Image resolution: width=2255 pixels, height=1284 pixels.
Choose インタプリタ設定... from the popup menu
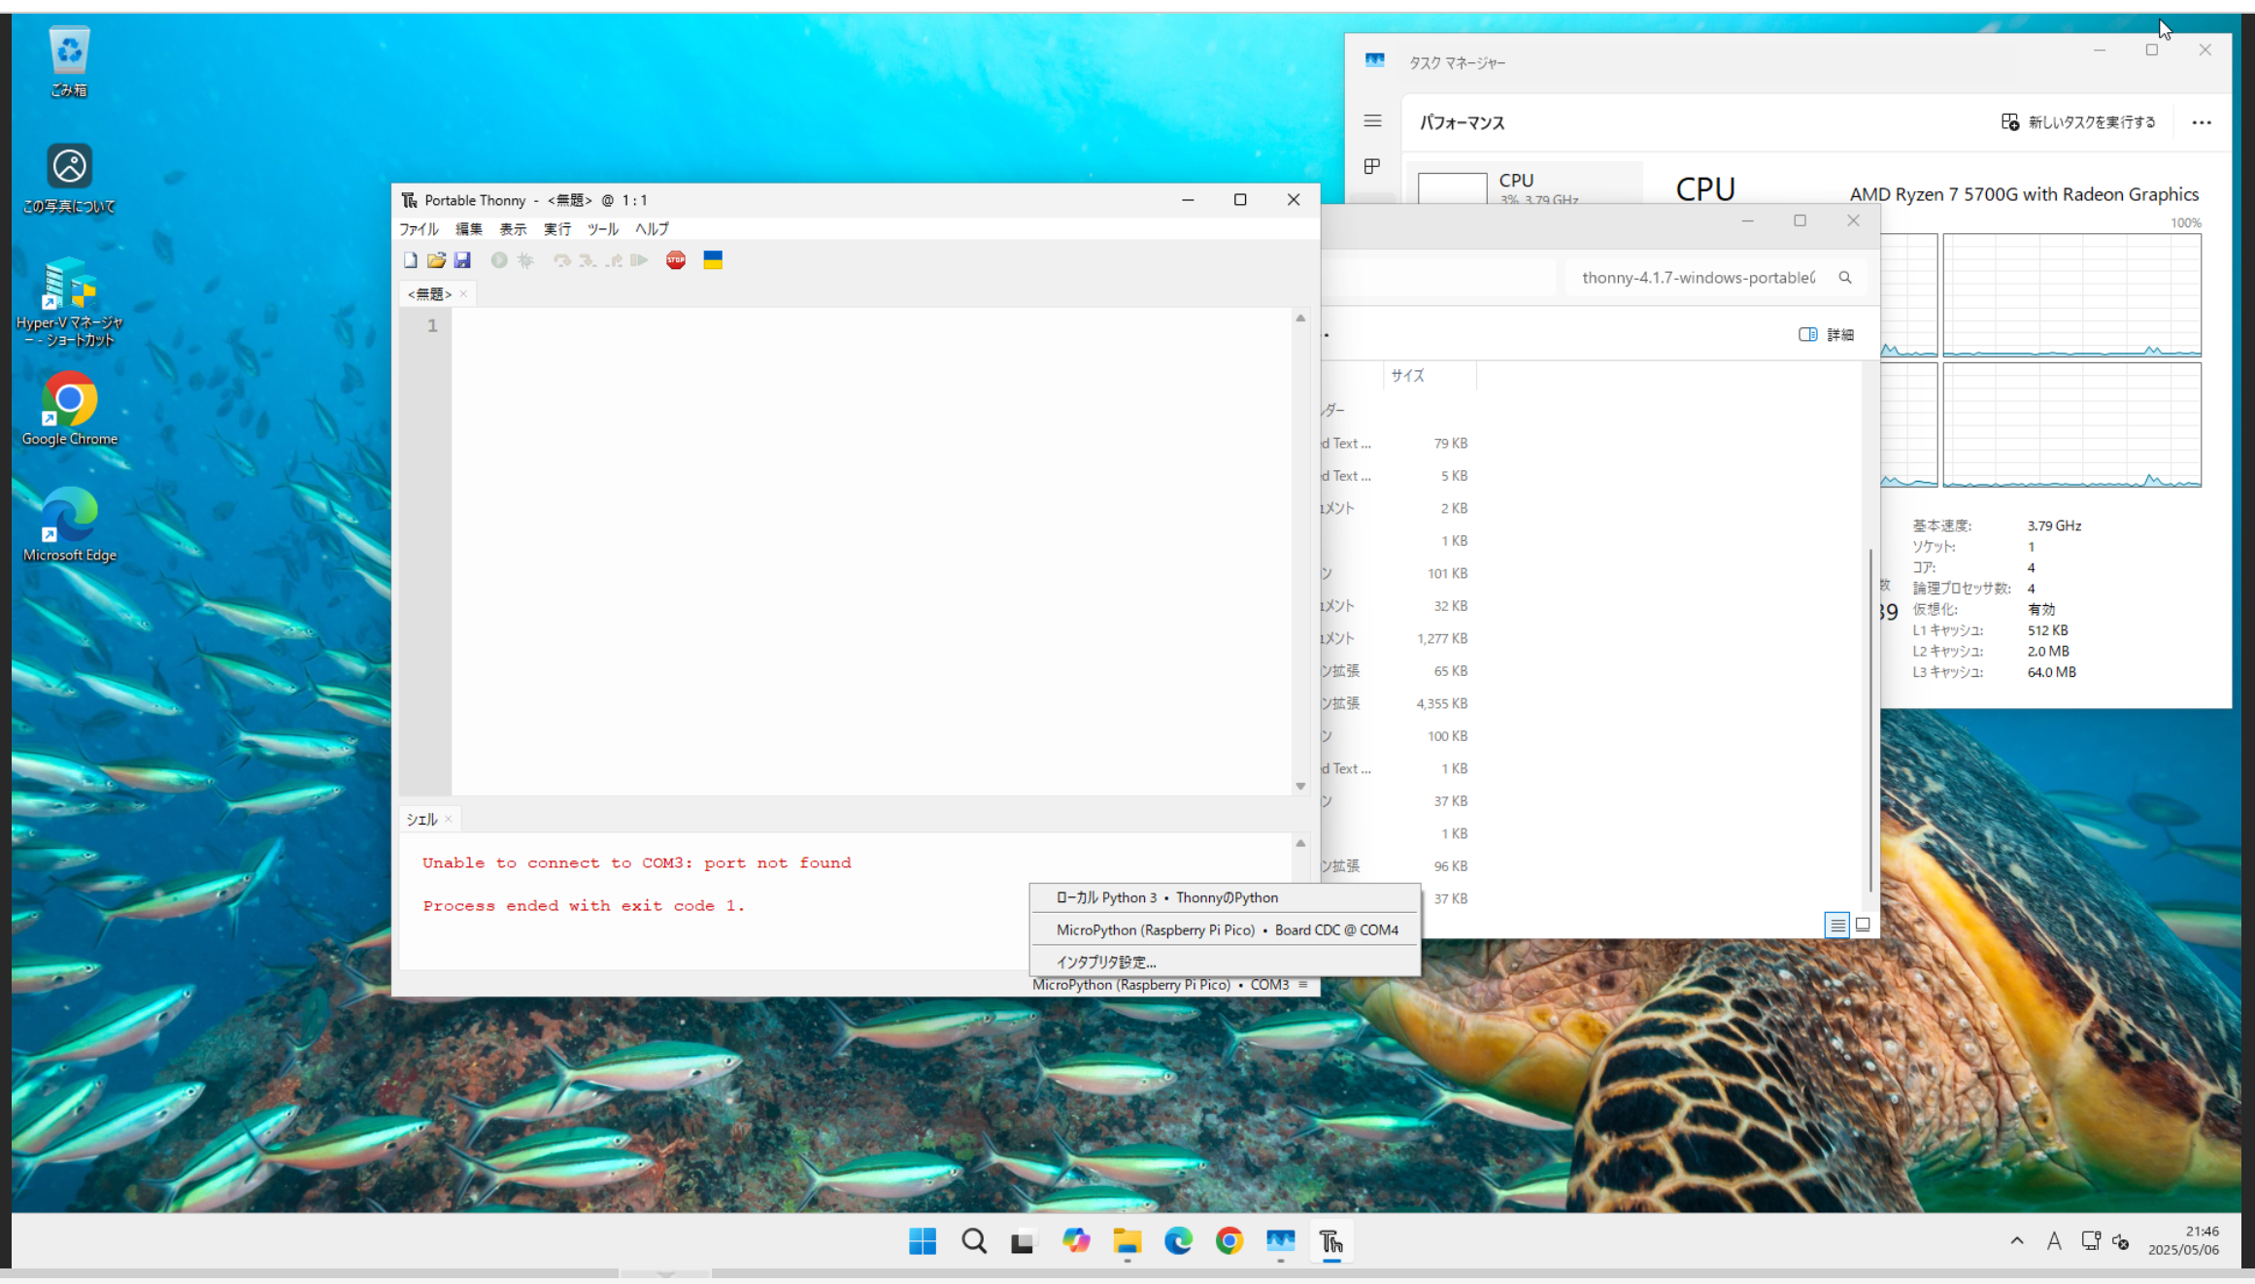(1106, 962)
